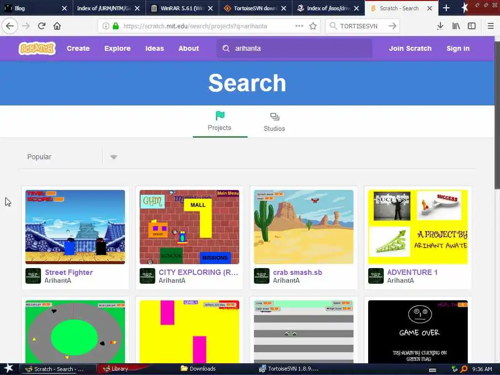Switch to Index of /URM/NTM tab
The image size is (500, 375).
109,8
